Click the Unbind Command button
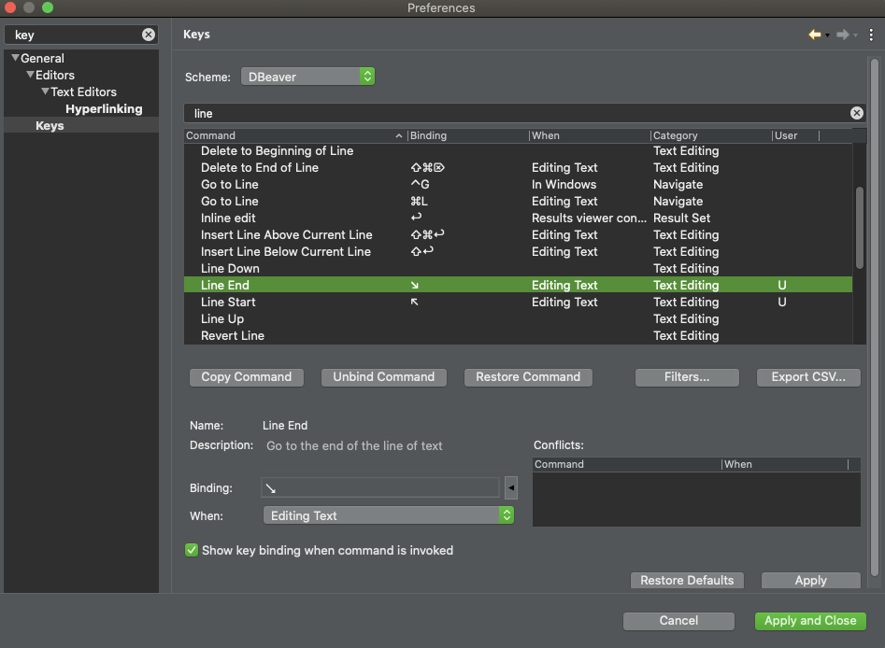This screenshot has height=648, width=885. (x=383, y=377)
